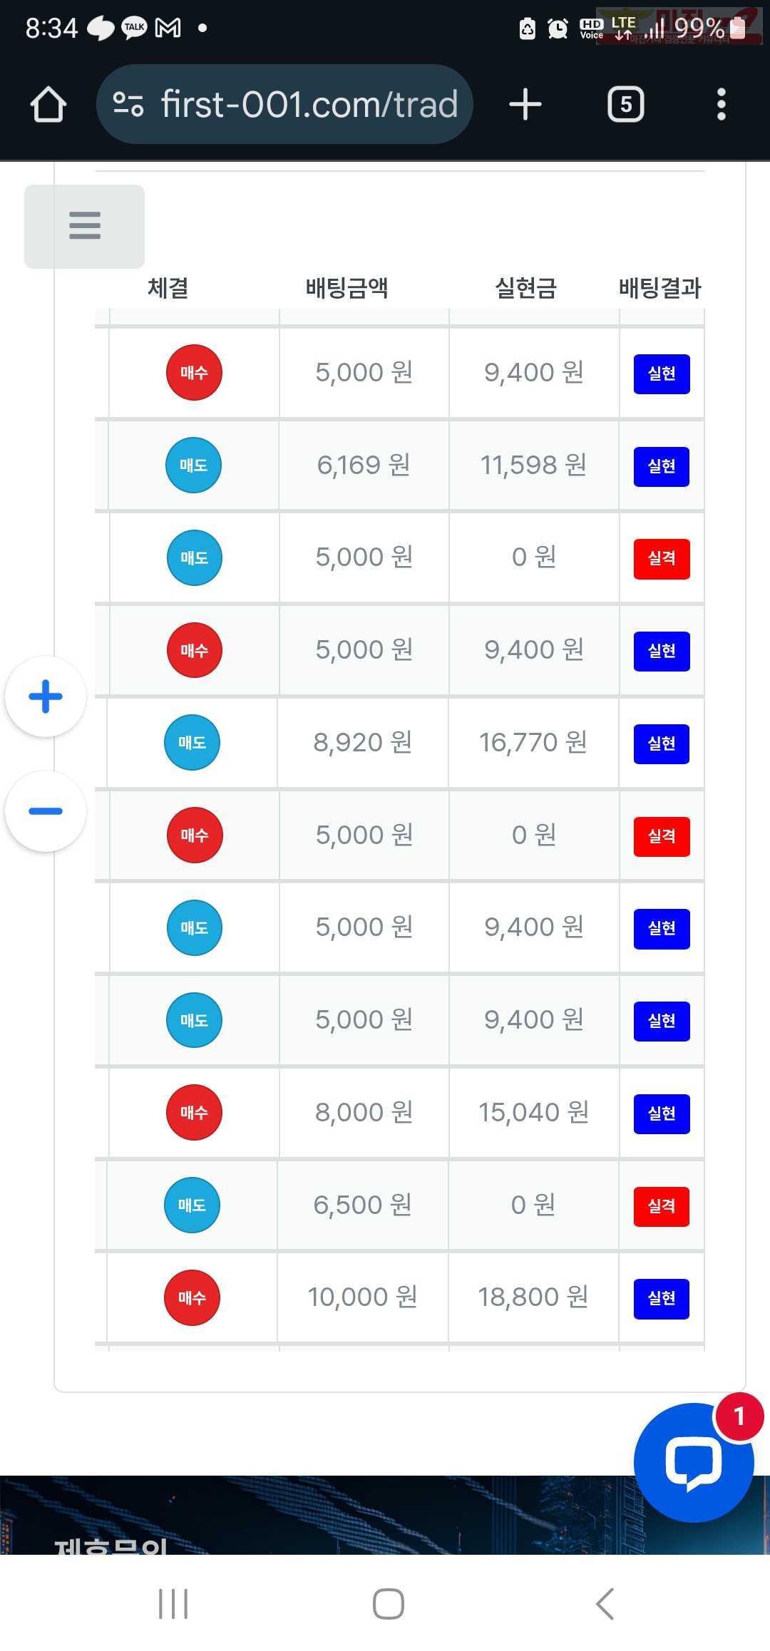
Task: Open the hamburger menu button
Action: pyautogui.click(x=85, y=226)
